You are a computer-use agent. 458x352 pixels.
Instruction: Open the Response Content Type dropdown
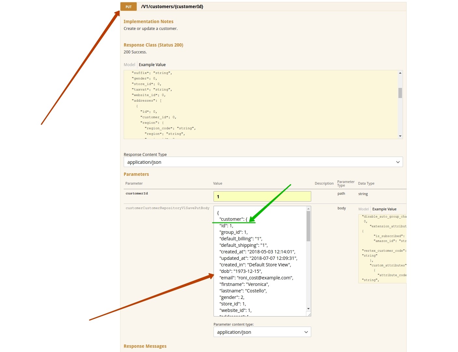263,162
